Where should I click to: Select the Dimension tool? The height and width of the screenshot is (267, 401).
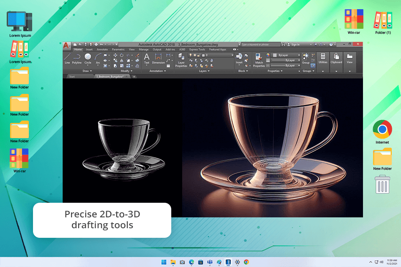(158, 58)
